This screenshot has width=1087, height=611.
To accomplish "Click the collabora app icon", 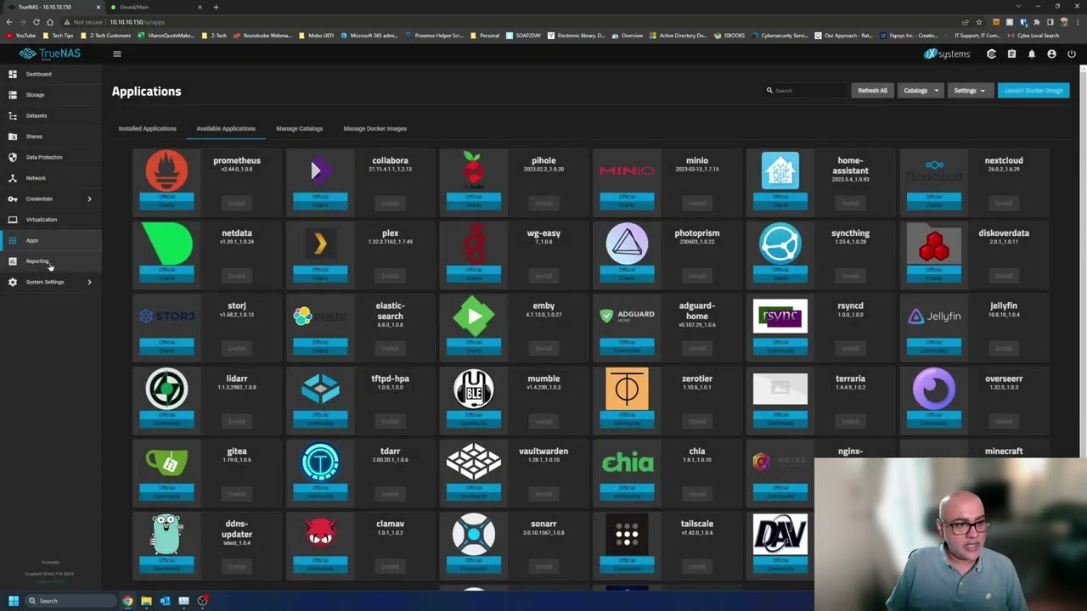I will 320,171.
